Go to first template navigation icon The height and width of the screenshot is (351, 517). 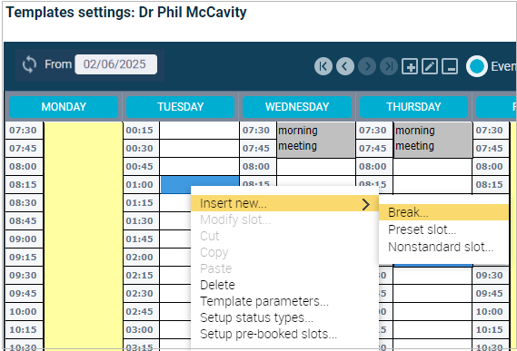click(x=323, y=66)
